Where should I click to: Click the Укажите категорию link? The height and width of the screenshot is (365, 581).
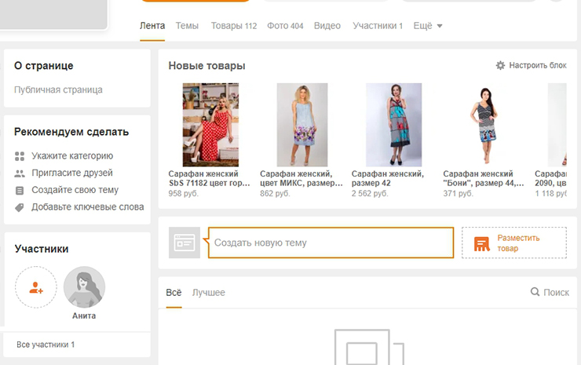(x=72, y=156)
